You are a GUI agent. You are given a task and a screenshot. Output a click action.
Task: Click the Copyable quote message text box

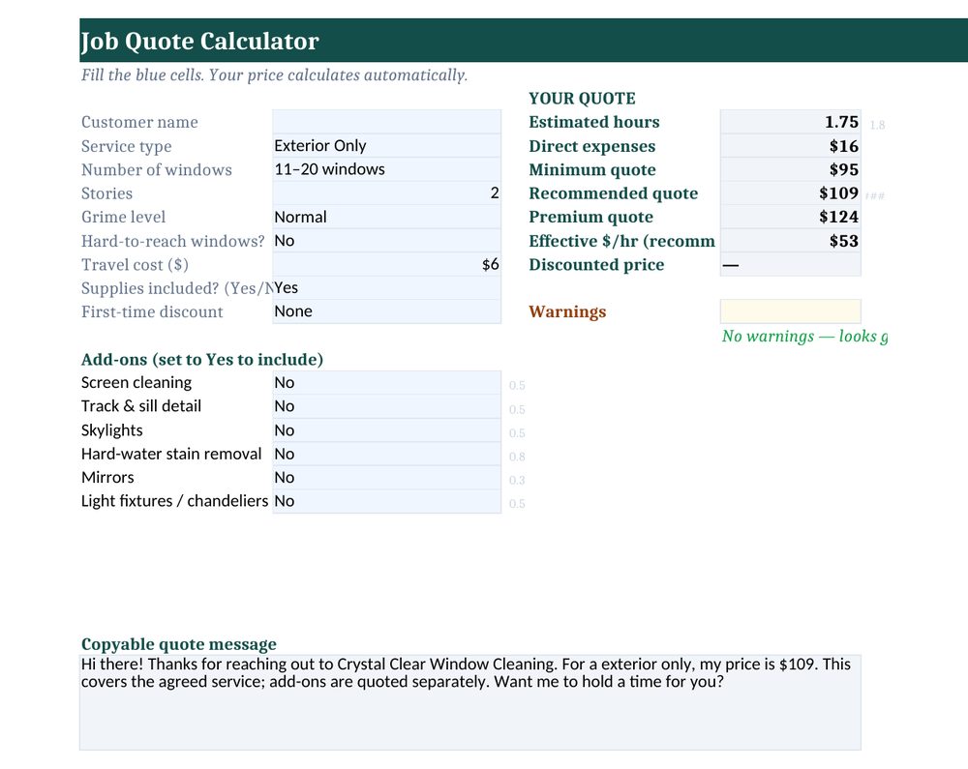(x=470, y=702)
